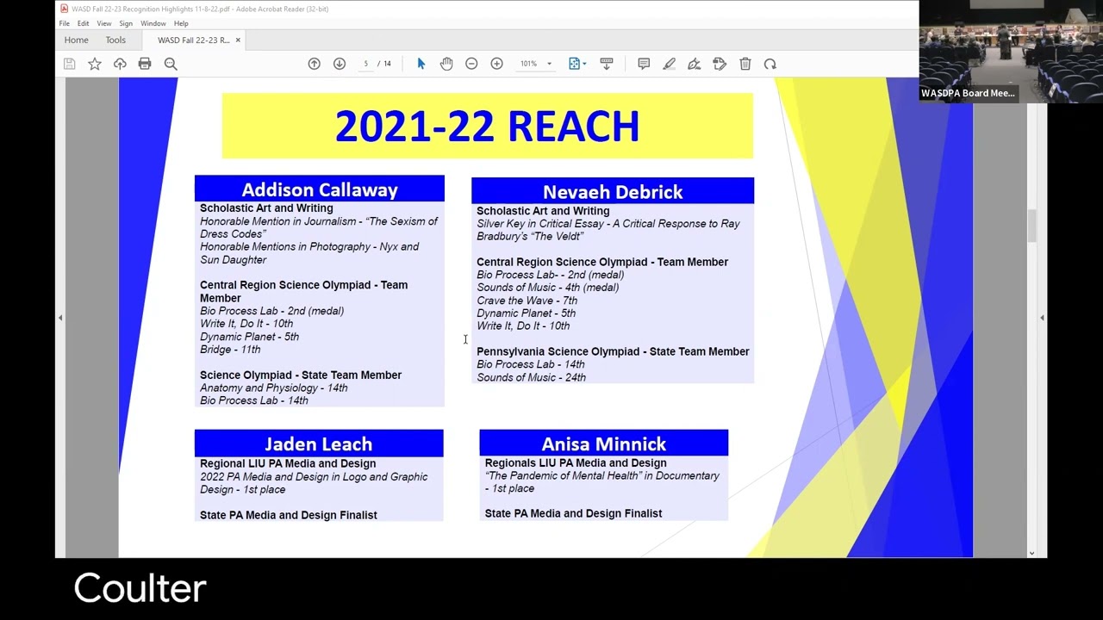Viewport: 1103px width, 620px height.
Task: Go to the next page
Action: 340,64
